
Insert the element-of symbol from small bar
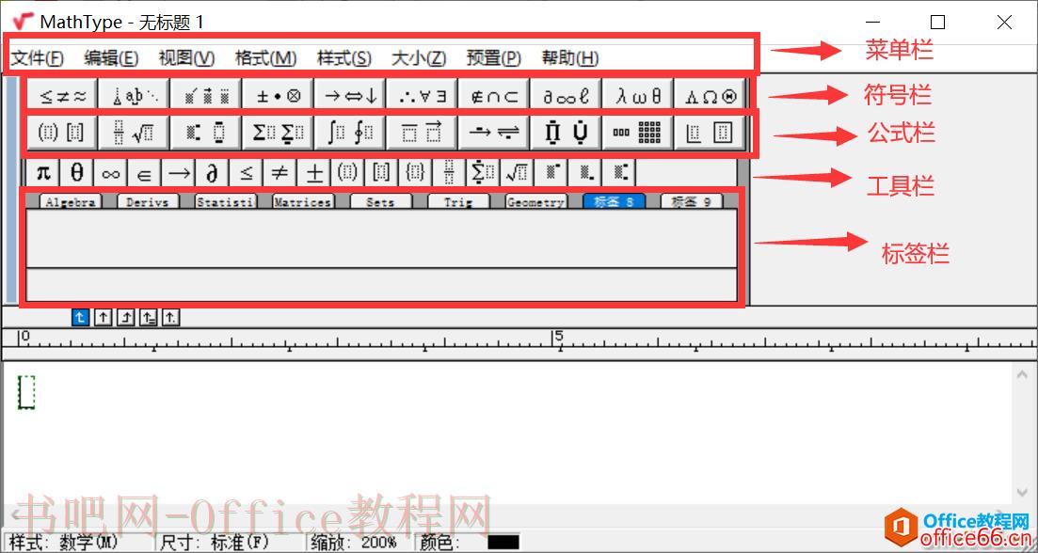pos(145,173)
